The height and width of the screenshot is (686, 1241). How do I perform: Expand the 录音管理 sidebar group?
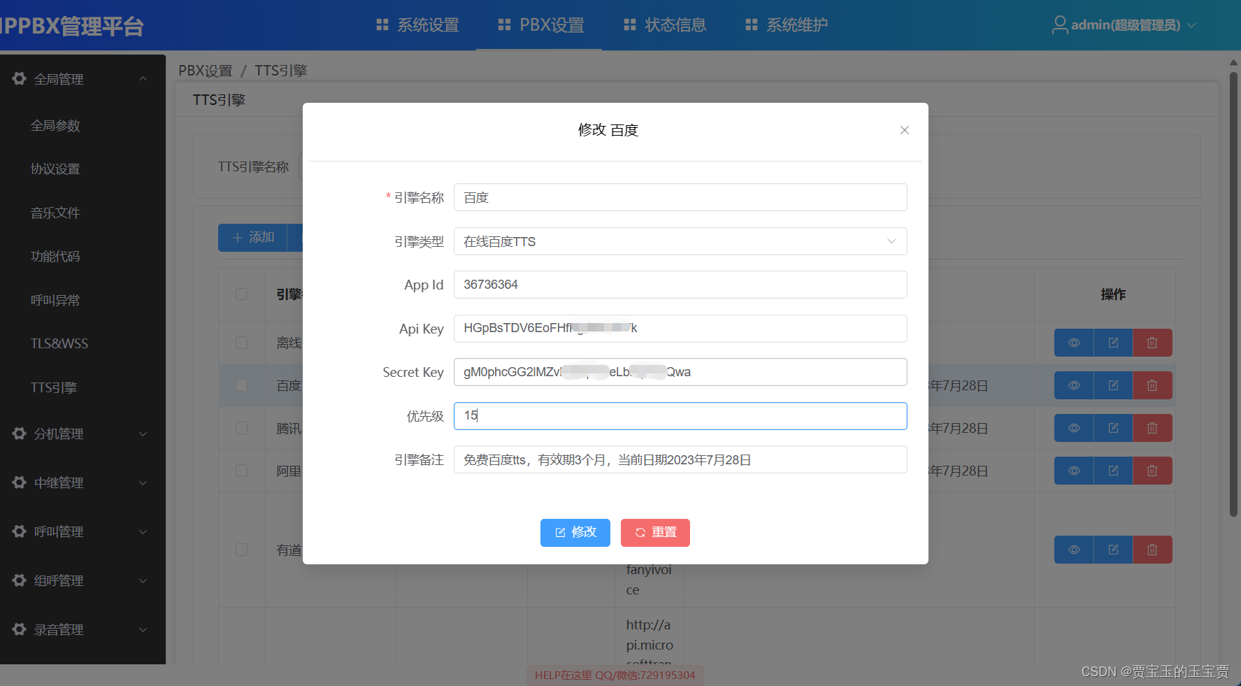[83, 629]
